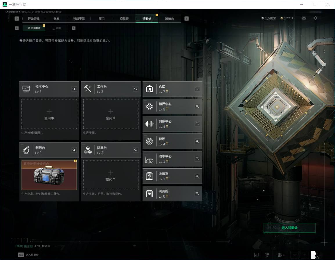Click the world chat message line
Viewport: 335px width, 260px height.
33,246
